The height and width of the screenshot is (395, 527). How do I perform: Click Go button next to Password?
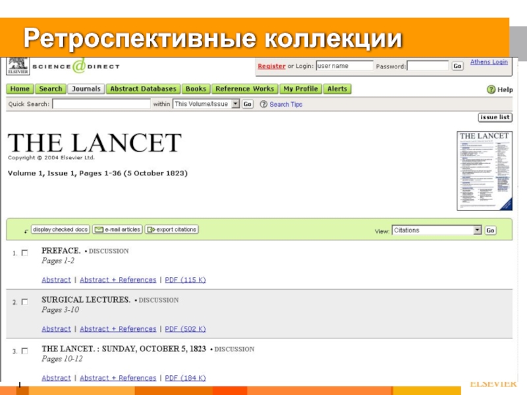coord(457,66)
